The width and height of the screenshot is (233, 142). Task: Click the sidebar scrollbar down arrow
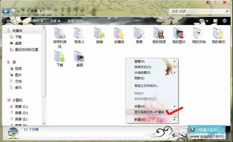(x=44, y=123)
